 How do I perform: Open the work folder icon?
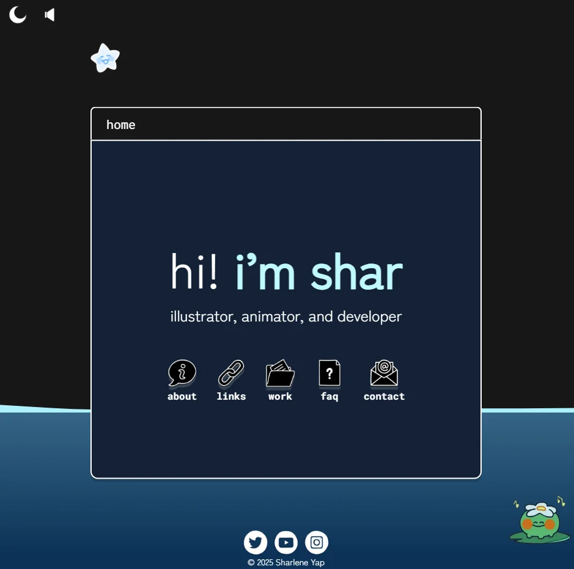280,373
